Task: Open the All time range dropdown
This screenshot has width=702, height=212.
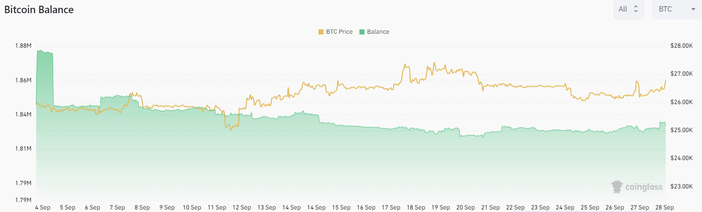Action: coord(628,9)
